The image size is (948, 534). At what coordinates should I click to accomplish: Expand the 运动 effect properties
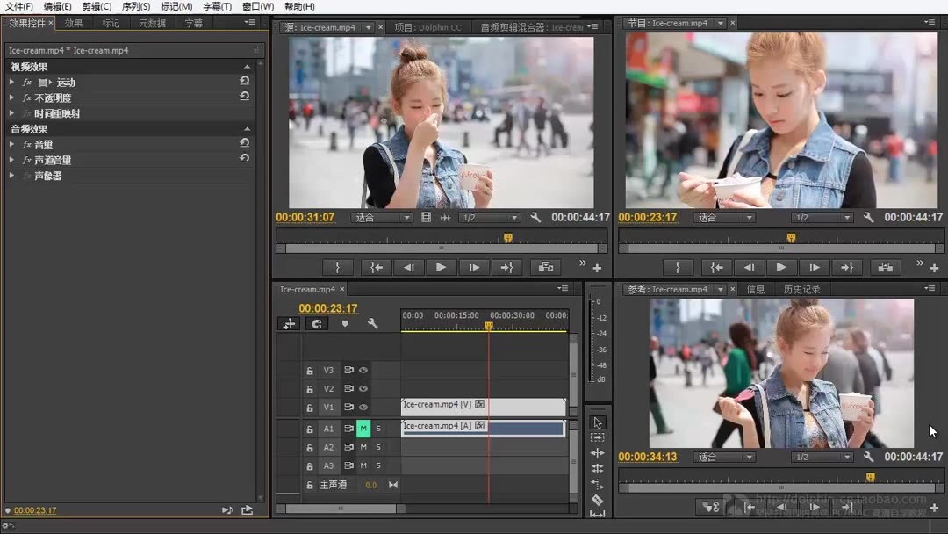pos(11,82)
